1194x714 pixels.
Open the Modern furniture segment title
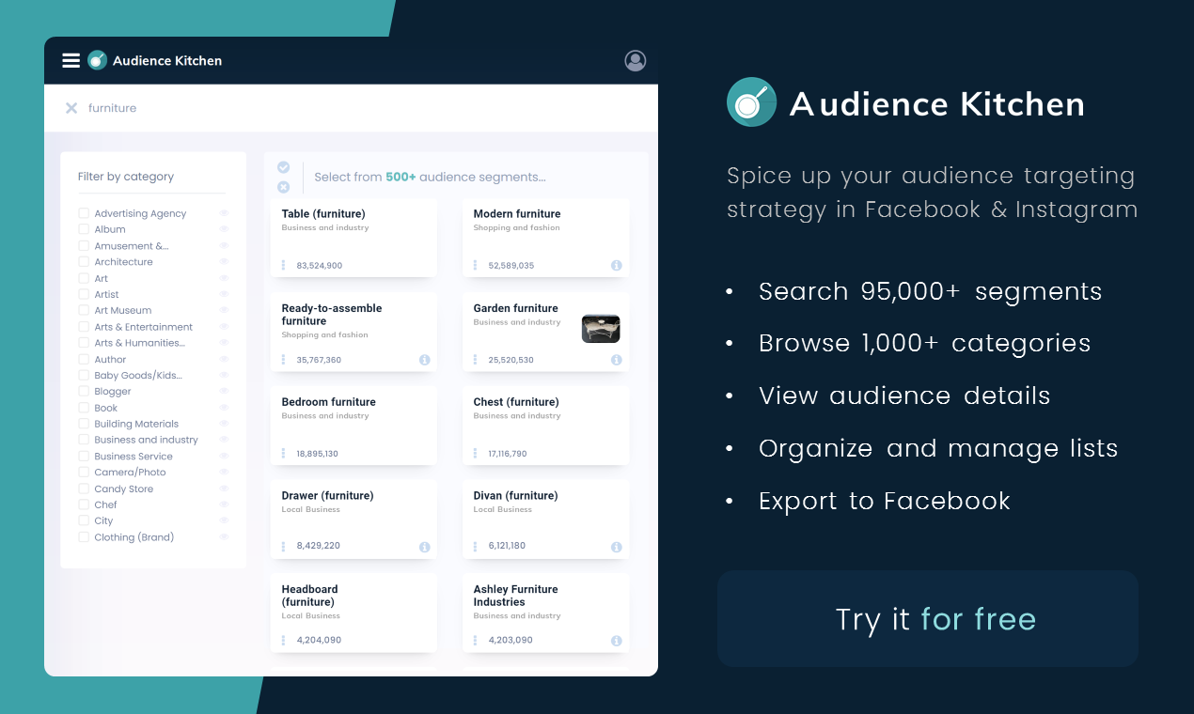click(x=517, y=214)
